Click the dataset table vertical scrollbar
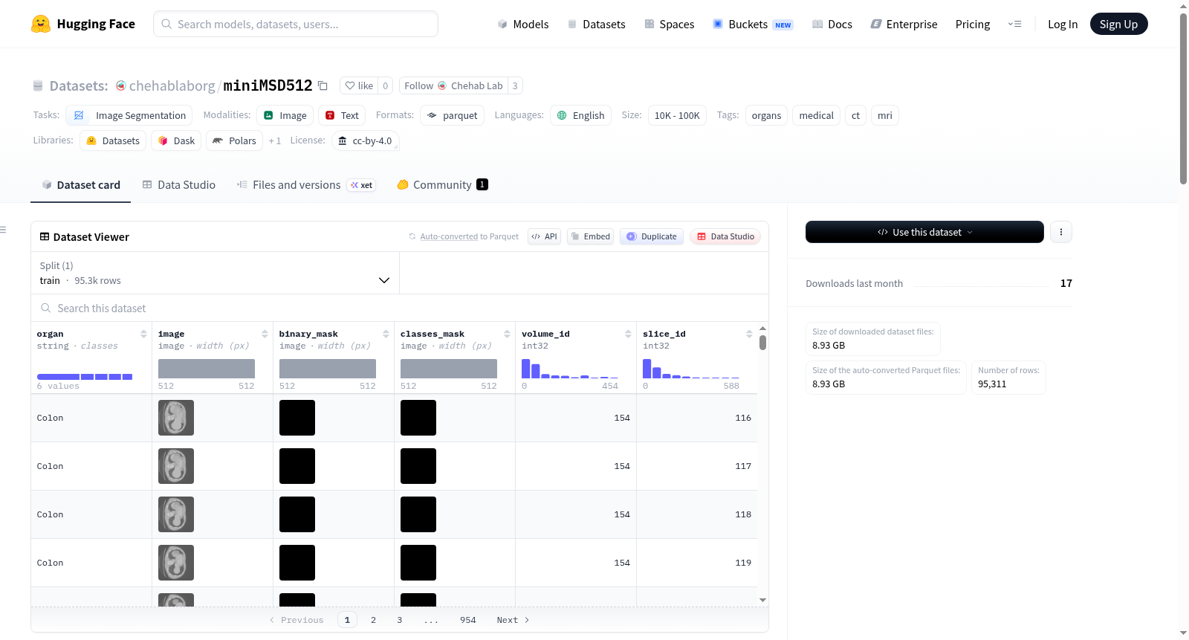This screenshot has width=1189, height=640. [x=762, y=343]
